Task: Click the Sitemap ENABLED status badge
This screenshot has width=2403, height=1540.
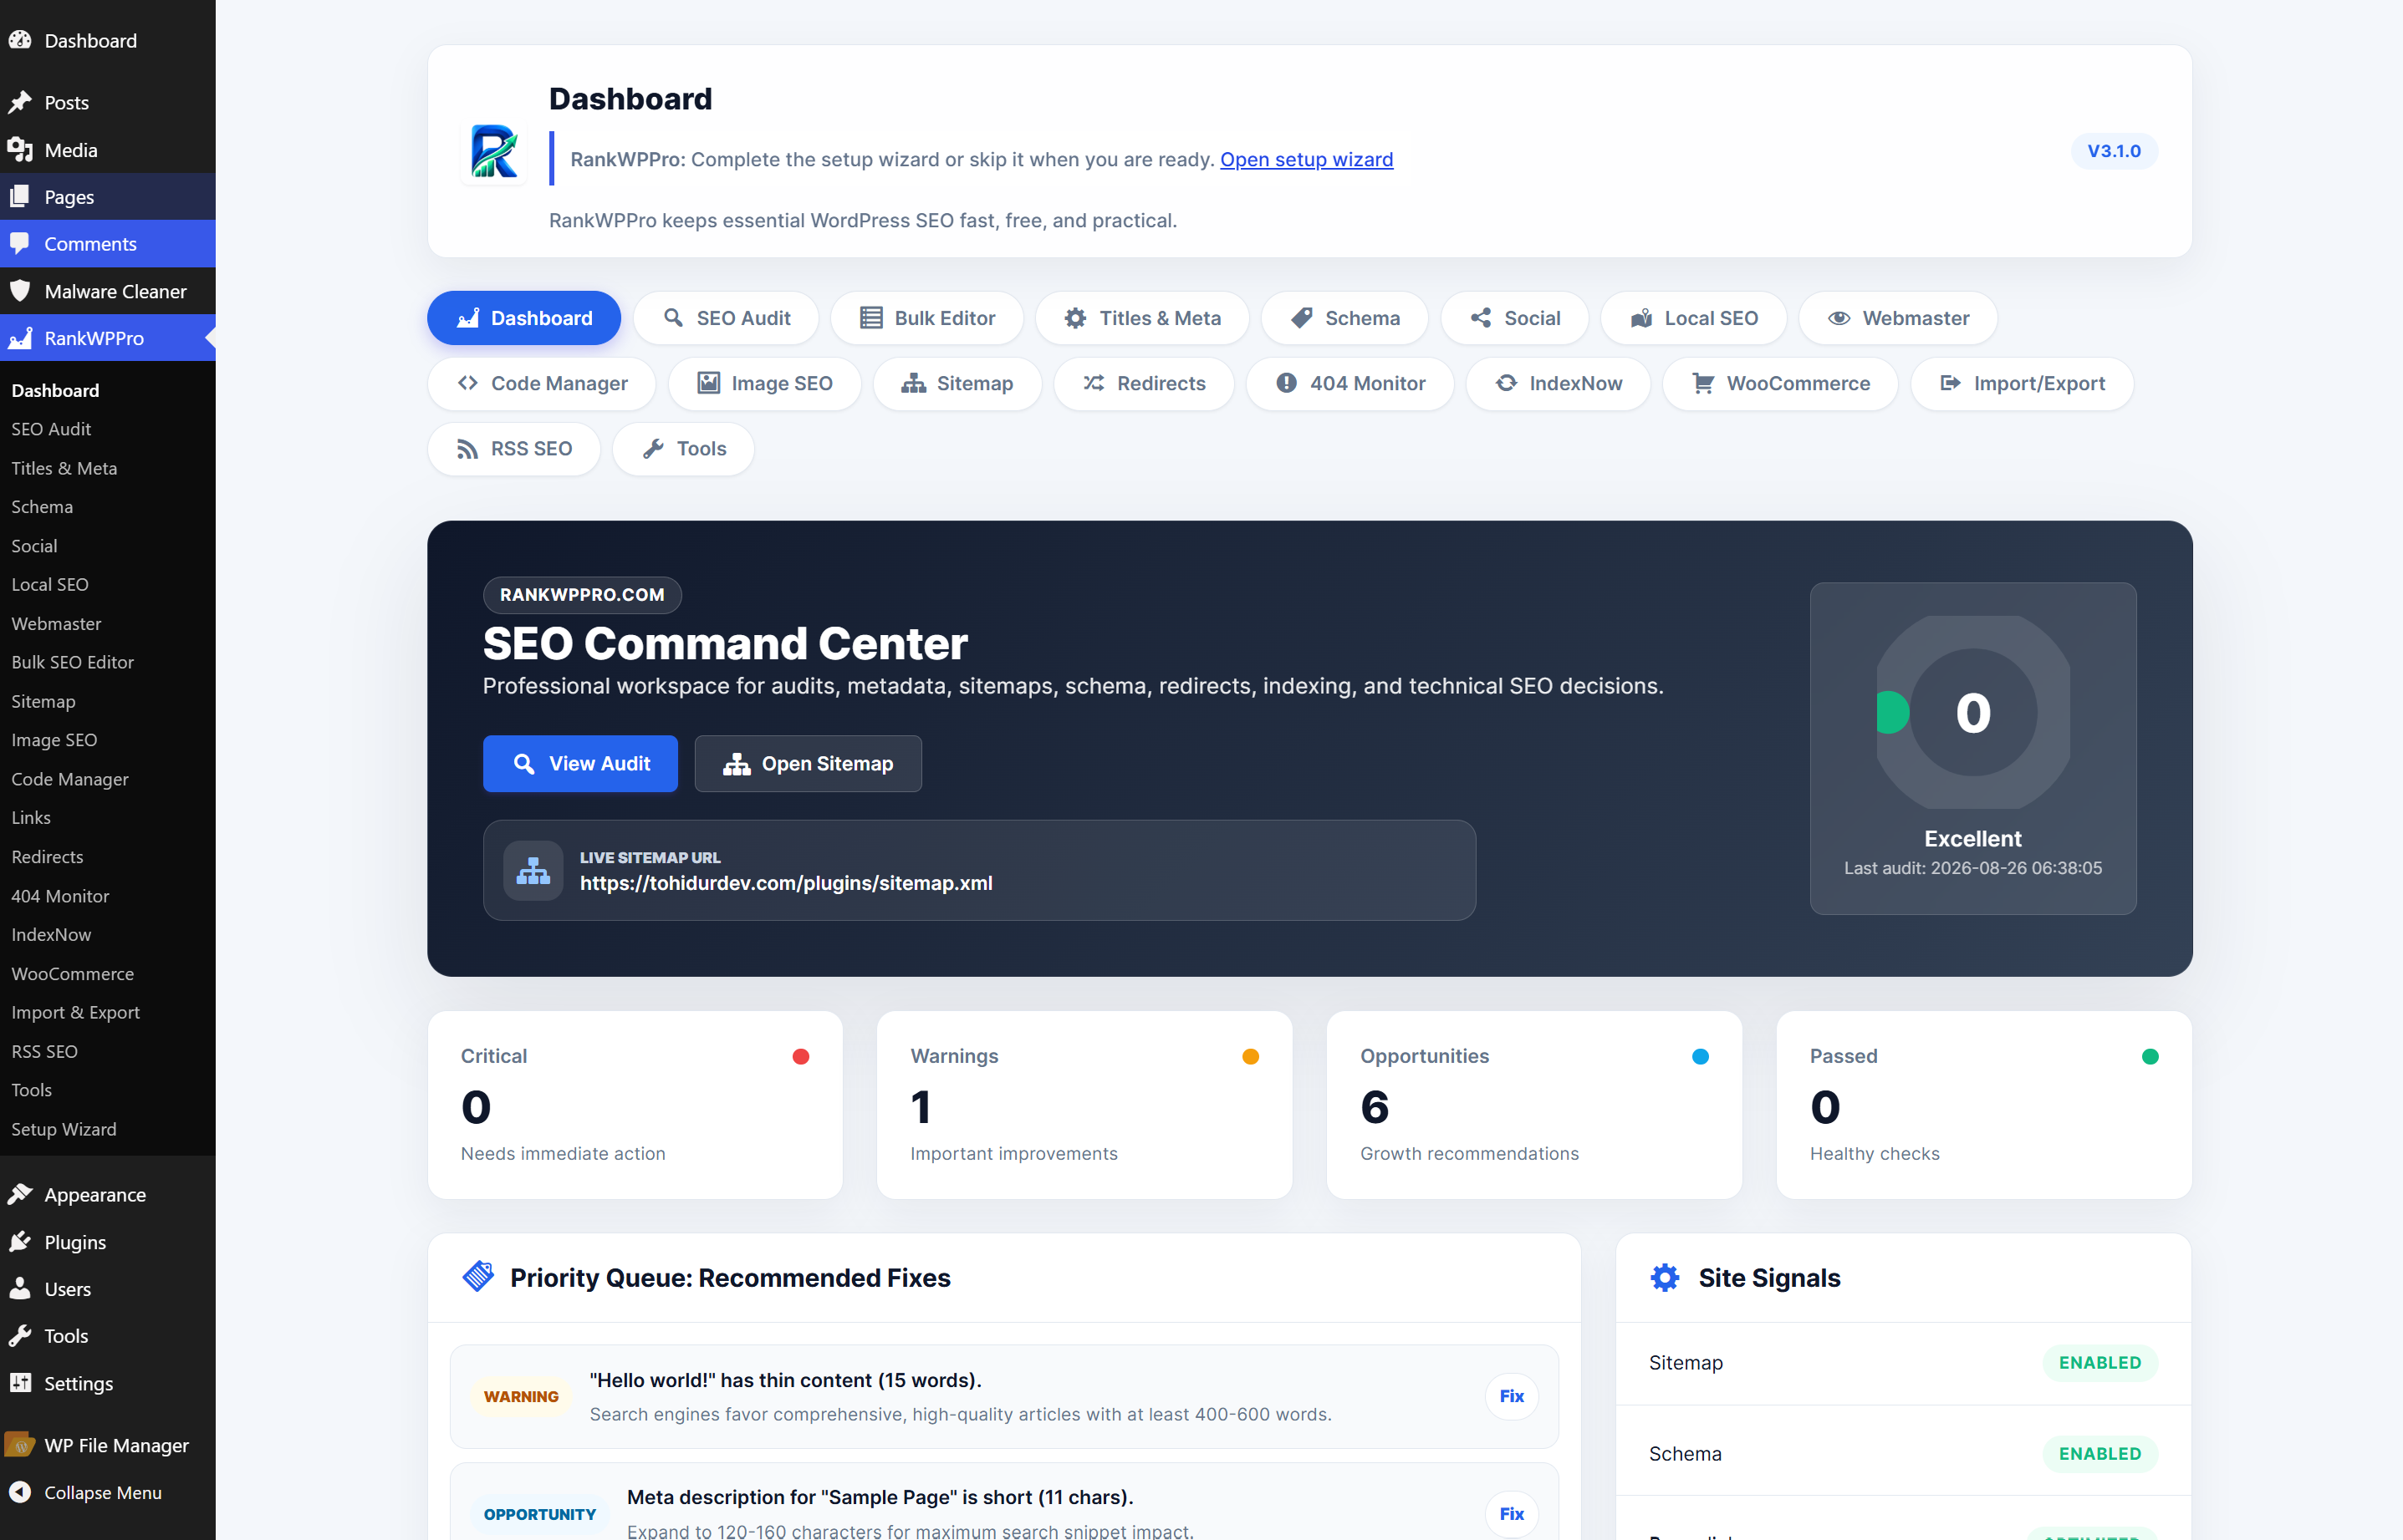Action: tap(2099, 1362)
